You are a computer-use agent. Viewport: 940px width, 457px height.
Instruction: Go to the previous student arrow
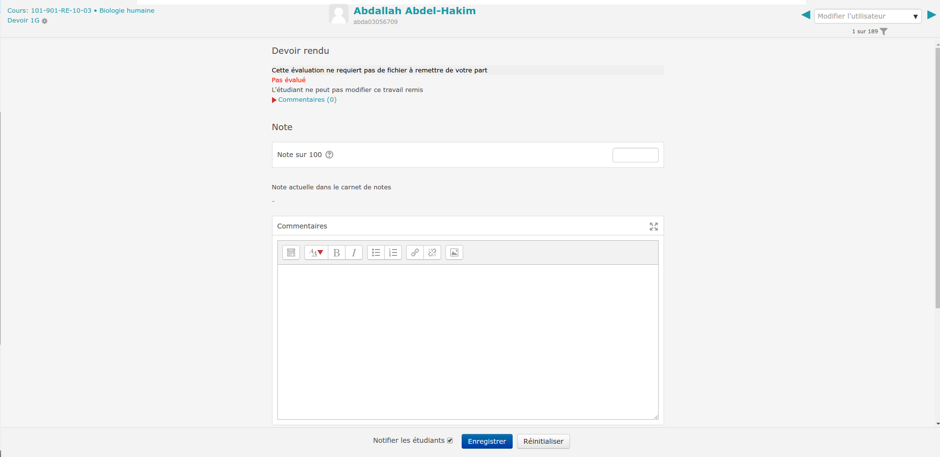click(805, 15)
